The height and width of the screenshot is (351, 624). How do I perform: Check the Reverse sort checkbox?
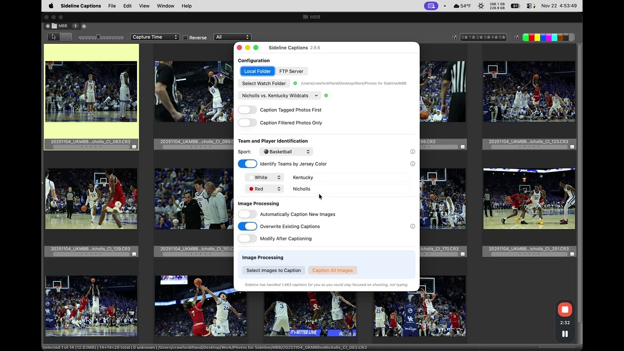[x=185, y=38]
